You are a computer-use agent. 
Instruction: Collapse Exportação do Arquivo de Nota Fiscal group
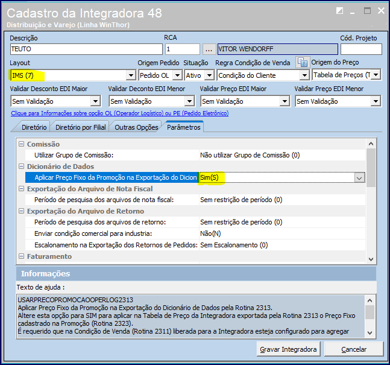(22, 189)
